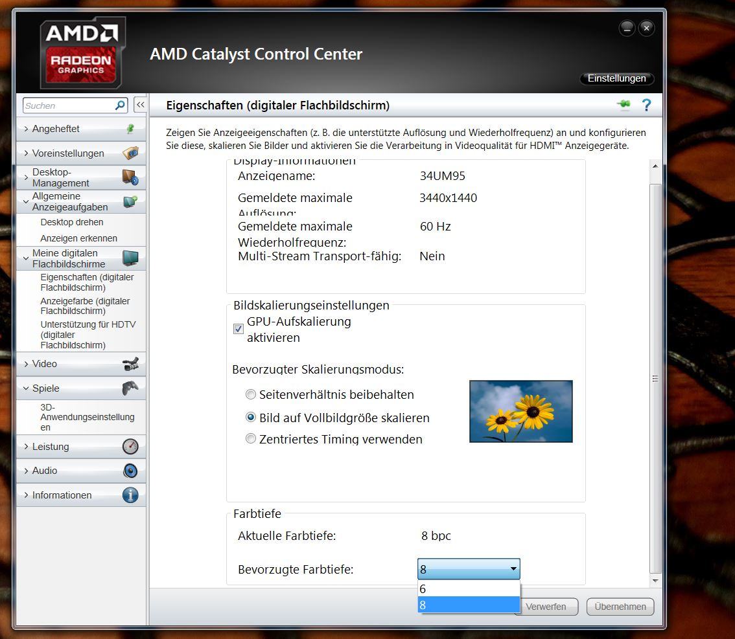Viewport: 735px width, 639px height.
Task: Click the search magnifier icon
Action: point(120,106)
